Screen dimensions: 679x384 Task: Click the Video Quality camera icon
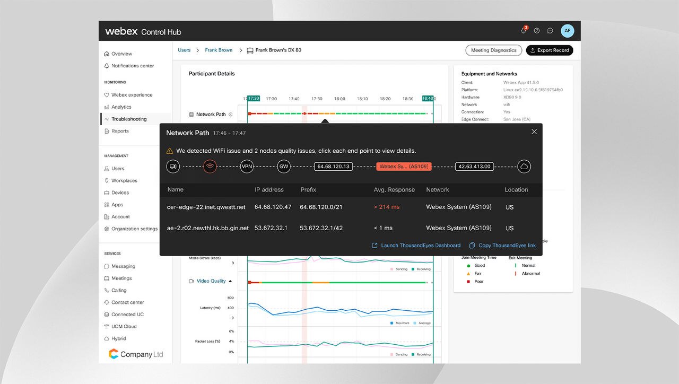pos(191,281)
